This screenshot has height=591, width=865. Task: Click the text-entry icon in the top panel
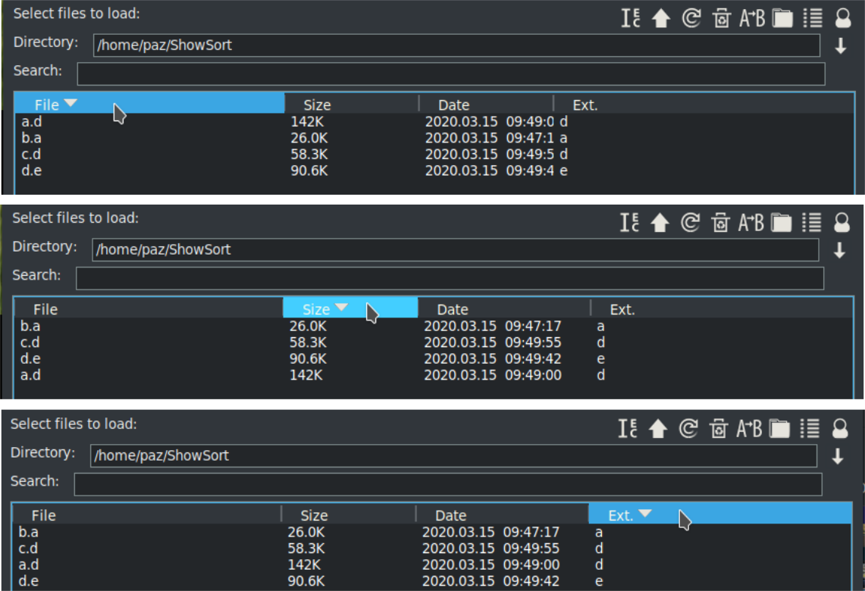pos(630,18)
